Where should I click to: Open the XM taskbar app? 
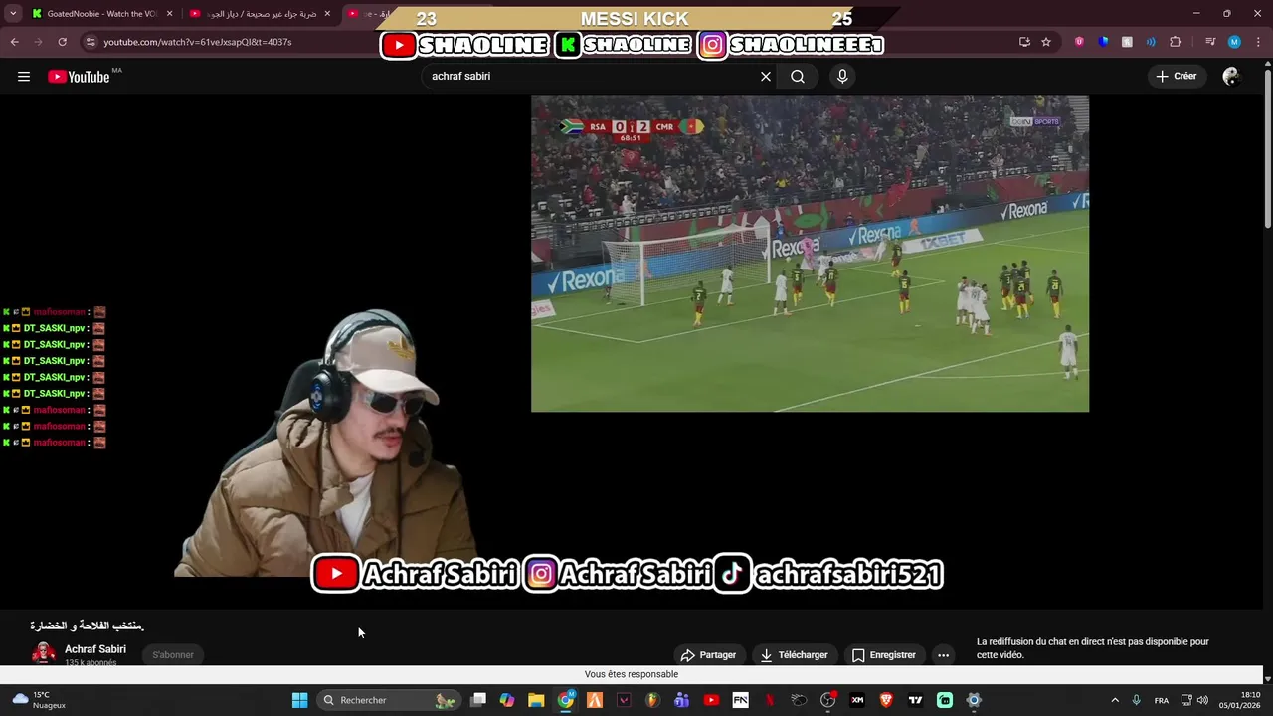click(857, 700)
